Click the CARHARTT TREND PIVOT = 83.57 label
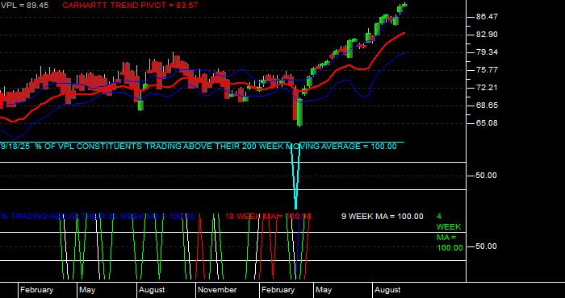The width and height of the screenshot is (565, 298). 130,6
